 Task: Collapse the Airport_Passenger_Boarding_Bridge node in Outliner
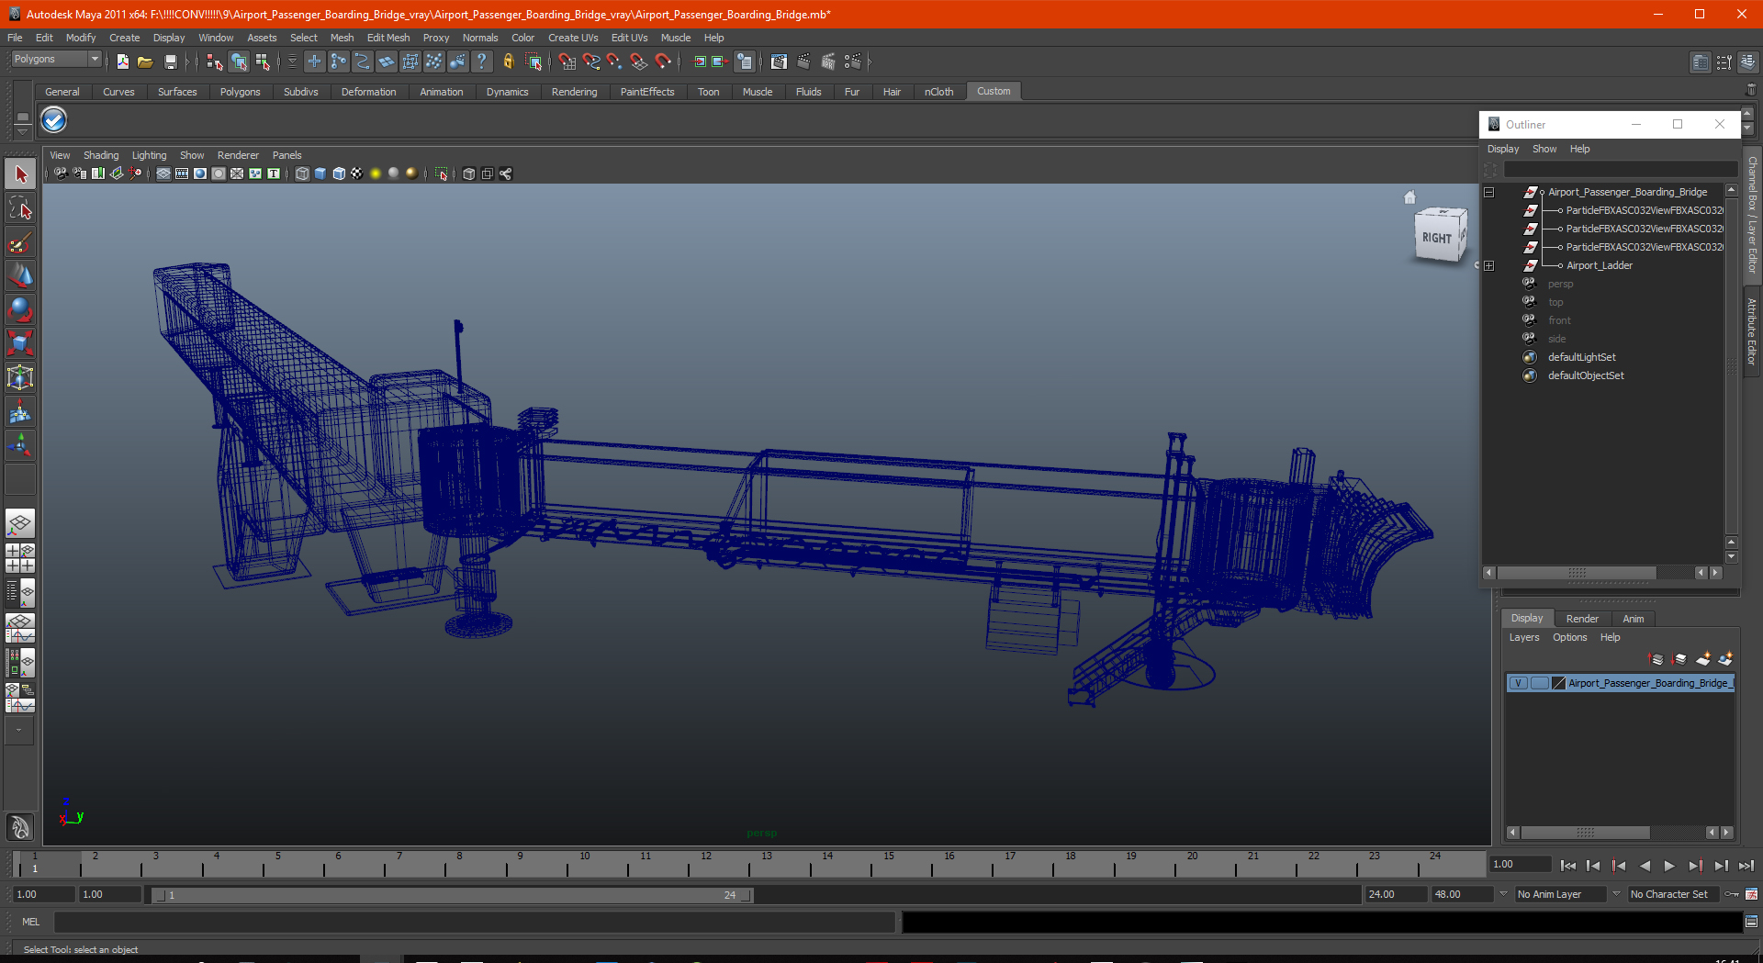1489,192
